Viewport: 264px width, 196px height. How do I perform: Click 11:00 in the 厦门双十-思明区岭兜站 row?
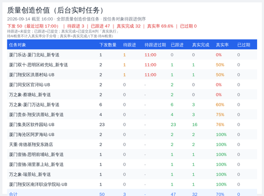pos(150,65)
